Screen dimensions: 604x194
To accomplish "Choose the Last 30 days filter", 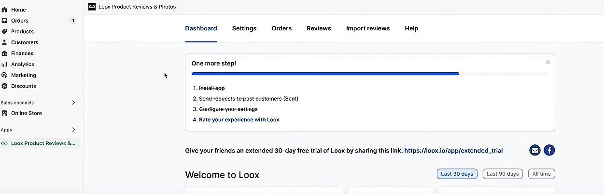I will 457,174.
